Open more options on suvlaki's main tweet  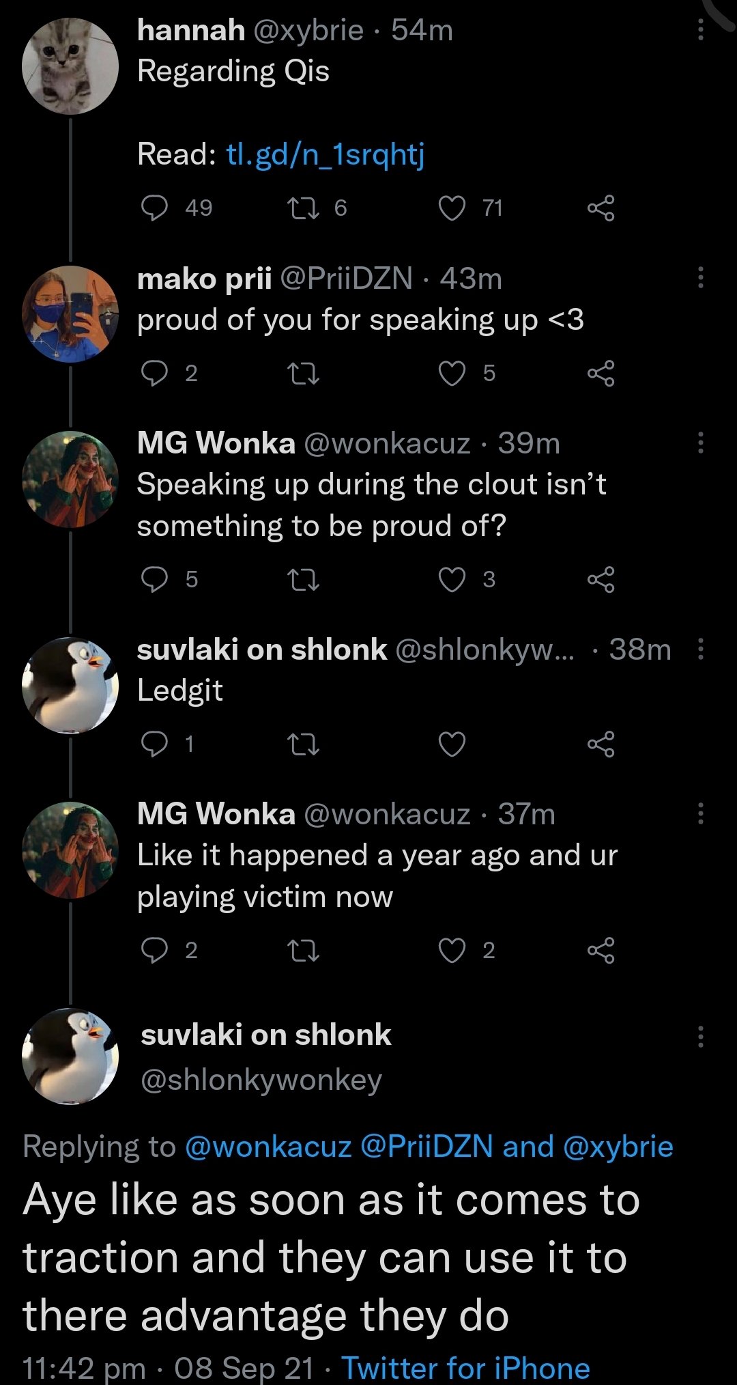click(700, 1036)
